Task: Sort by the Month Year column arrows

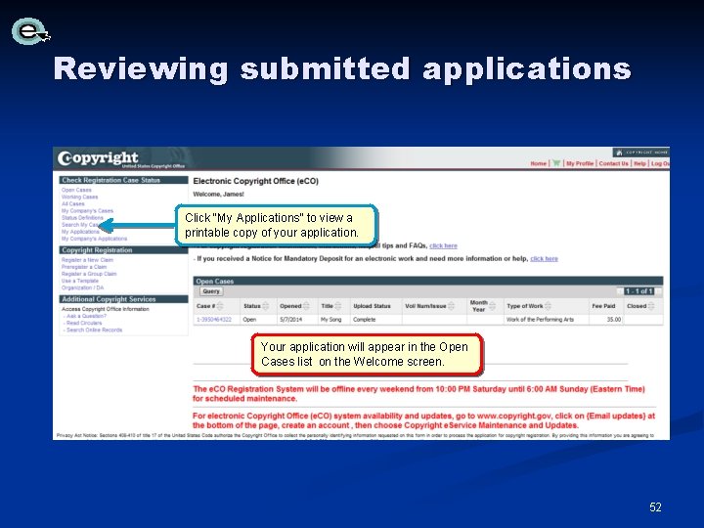Action: [493, 306]
